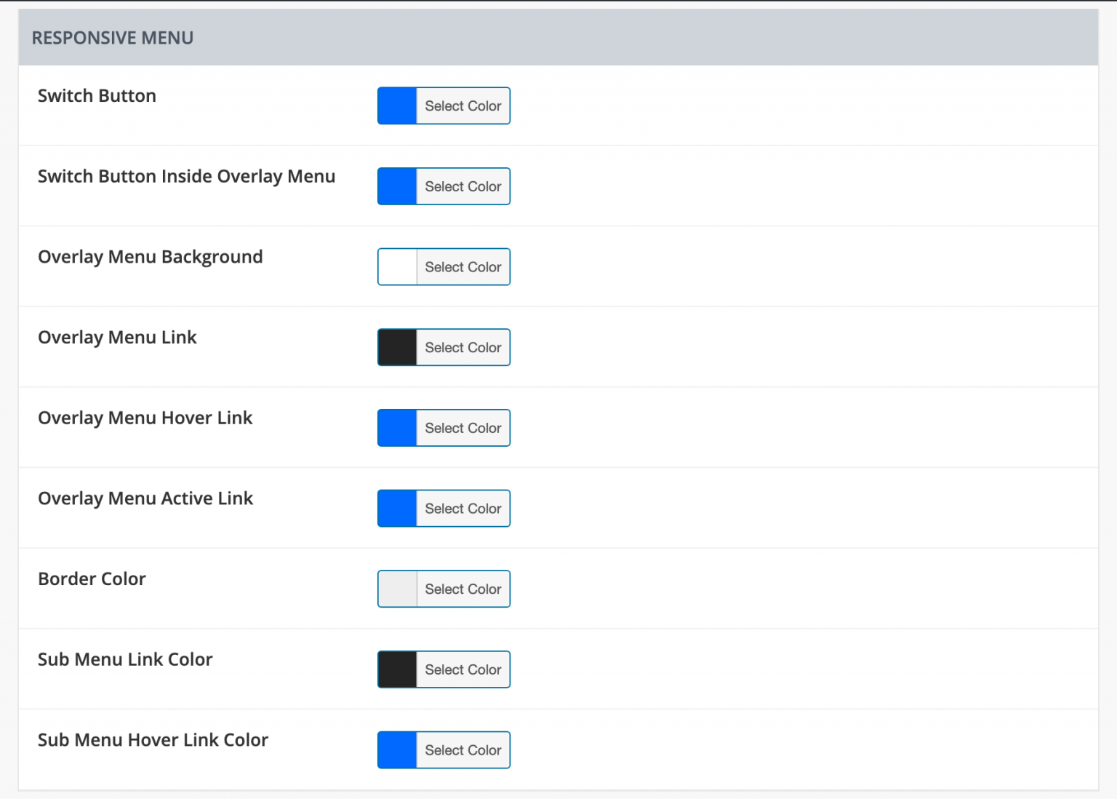Viewport: 1117px width, 799px height.
Task: Click the light gray Border Color swatch
Action: click(x=396, y=589)
